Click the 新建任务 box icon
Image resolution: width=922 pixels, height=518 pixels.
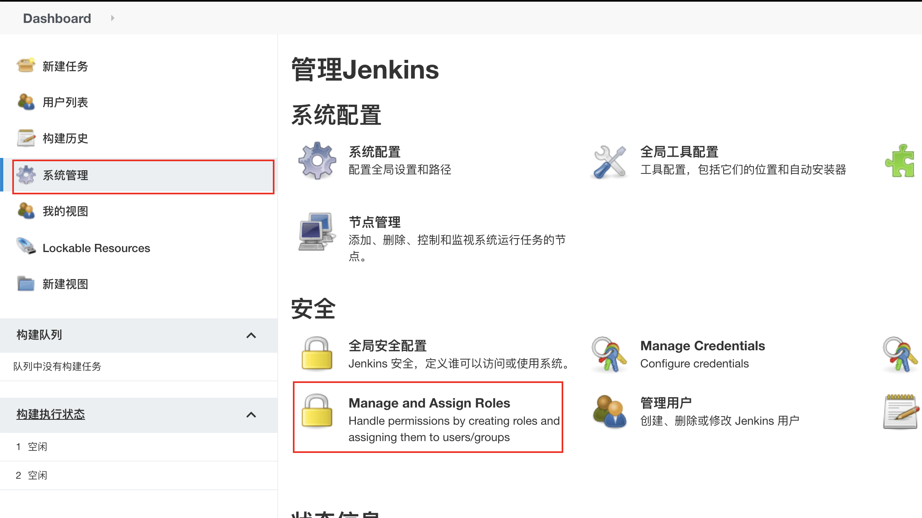click(26, 65)
